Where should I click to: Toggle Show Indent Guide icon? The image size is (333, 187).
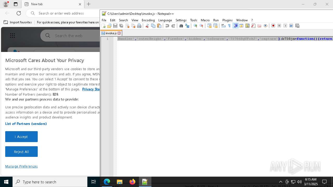(235, 26)
